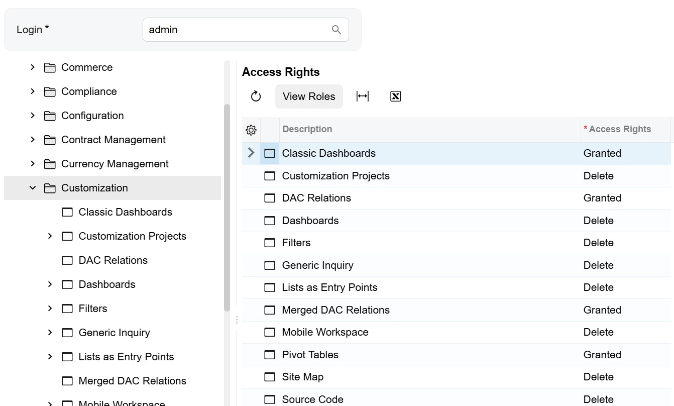
Task: Click the search magnifier in Login field
Action: point(336,30)
